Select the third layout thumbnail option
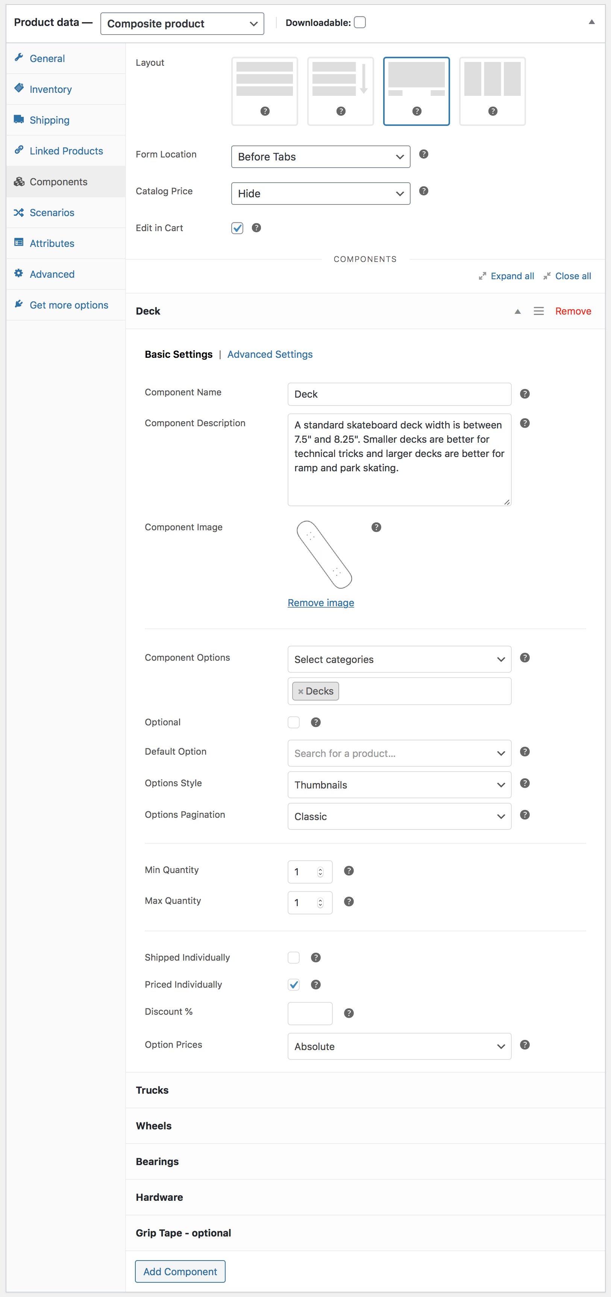The height and width of the screenshot is (1297, 611). pos(416,91)
